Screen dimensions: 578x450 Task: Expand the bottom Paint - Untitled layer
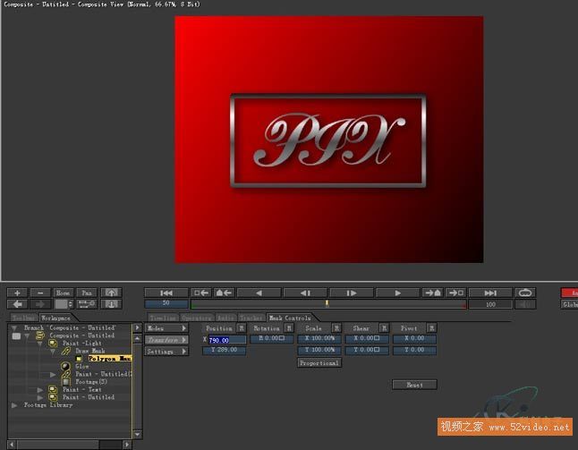tap(39, 397)
